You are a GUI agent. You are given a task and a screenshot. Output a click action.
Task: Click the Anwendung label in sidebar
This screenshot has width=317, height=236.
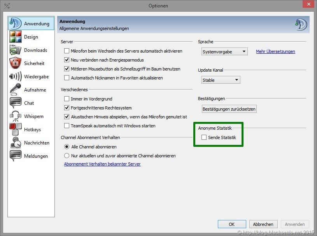tap(37, 24)
